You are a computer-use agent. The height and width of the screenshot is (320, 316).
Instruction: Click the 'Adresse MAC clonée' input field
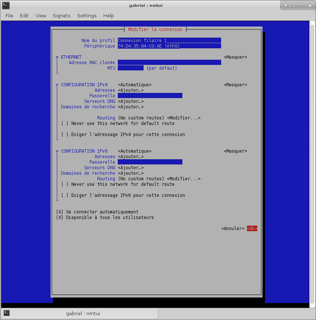169,62
